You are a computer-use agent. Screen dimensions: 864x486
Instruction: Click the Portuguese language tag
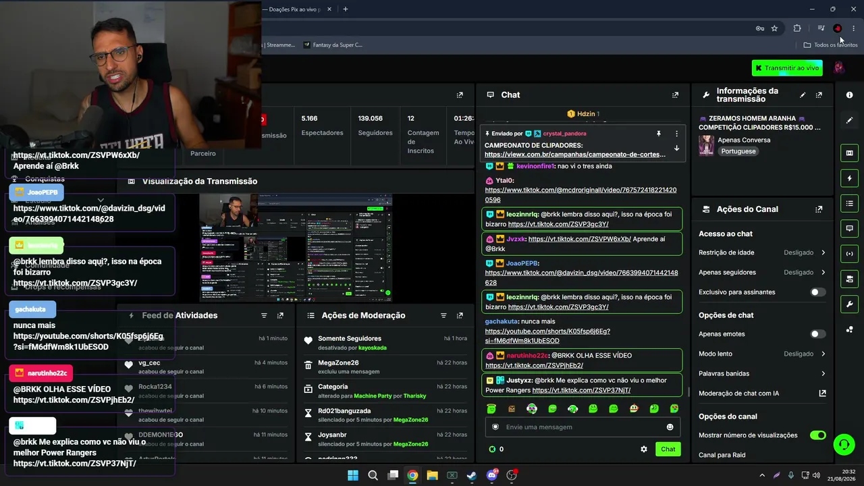[738, 151]
